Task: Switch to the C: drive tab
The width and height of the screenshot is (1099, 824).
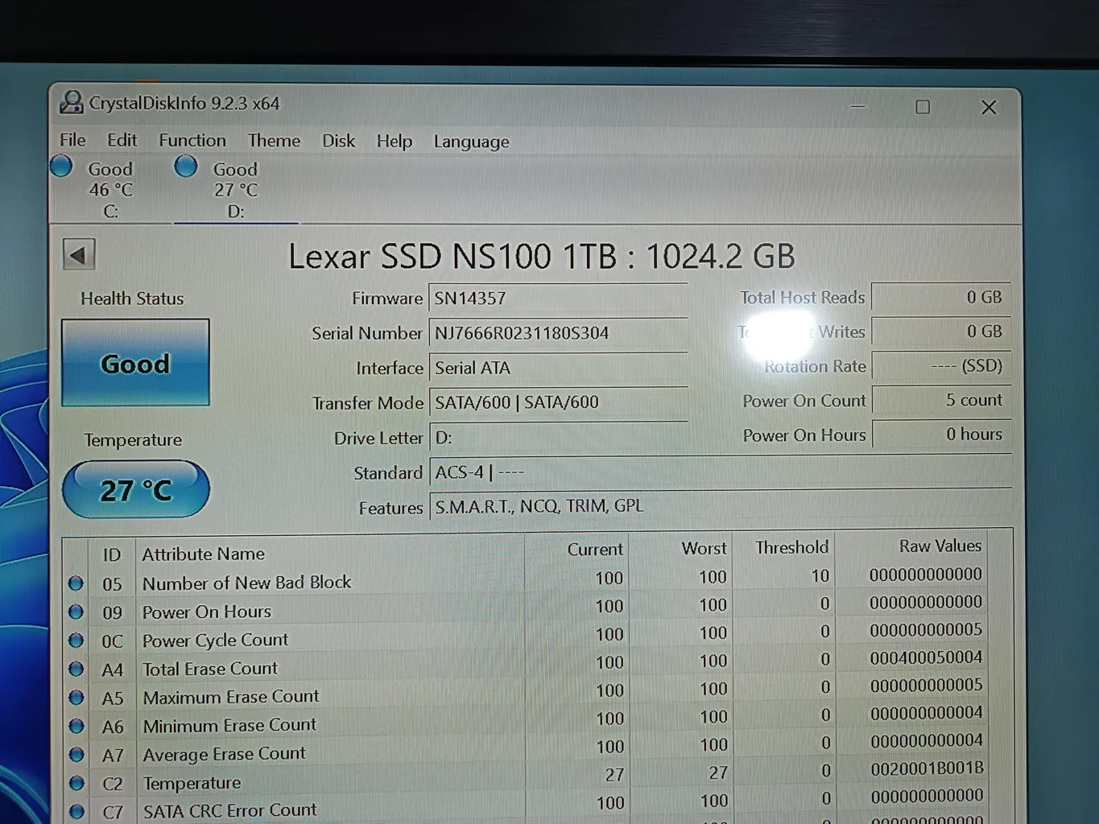Action: (111, 190)
